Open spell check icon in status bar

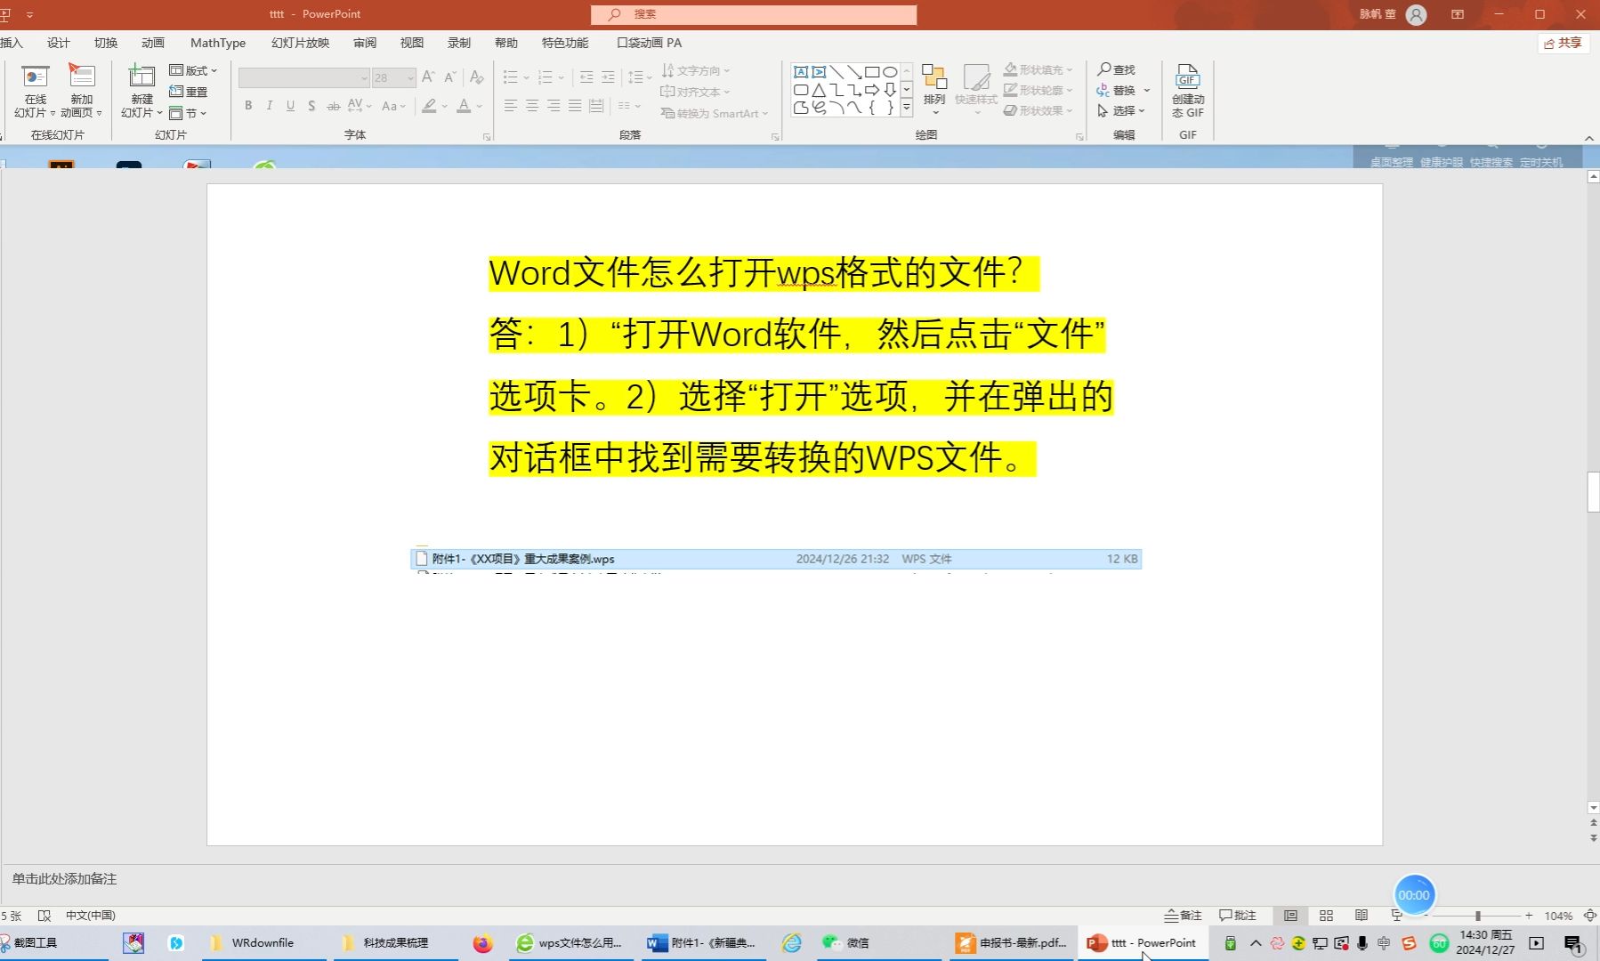click(x=44, y=916)
